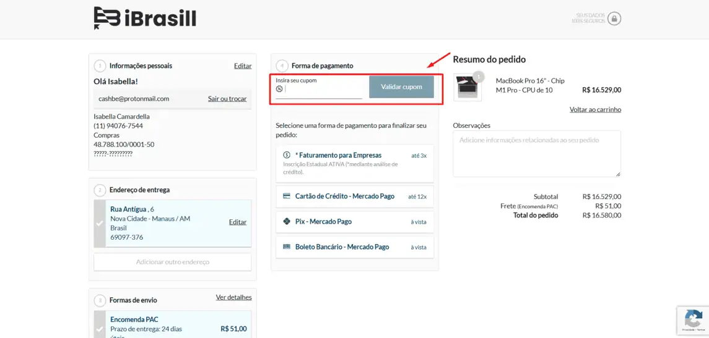Click the quantity badge on product image
709x338 pixels.
478,76
